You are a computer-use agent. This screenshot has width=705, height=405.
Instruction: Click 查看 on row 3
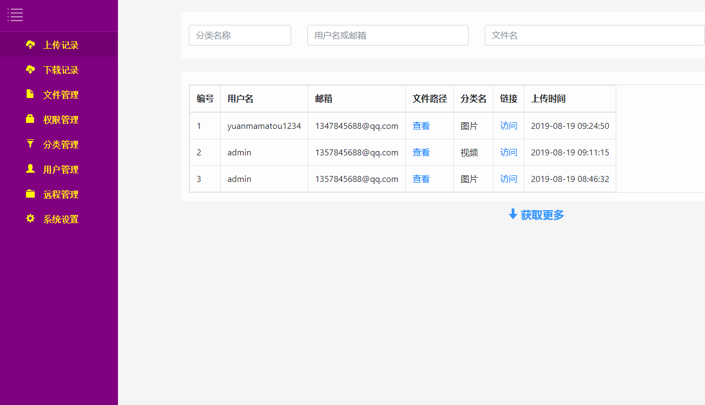[x=421, y=179]
